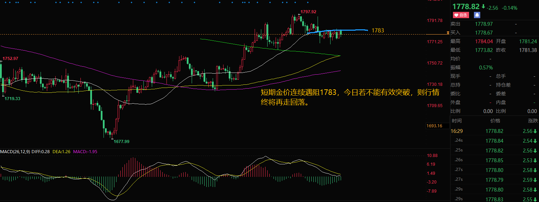Click the DEA:1.26 indicator value
This screenshot has width=539, height=202.
(61, 152)
